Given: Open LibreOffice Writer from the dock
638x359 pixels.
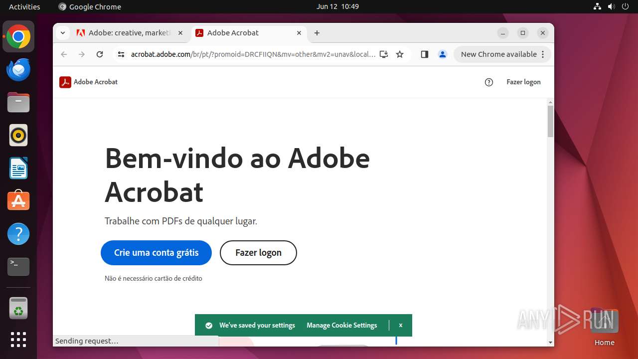Looking at the screenshot, I should 18,168.
